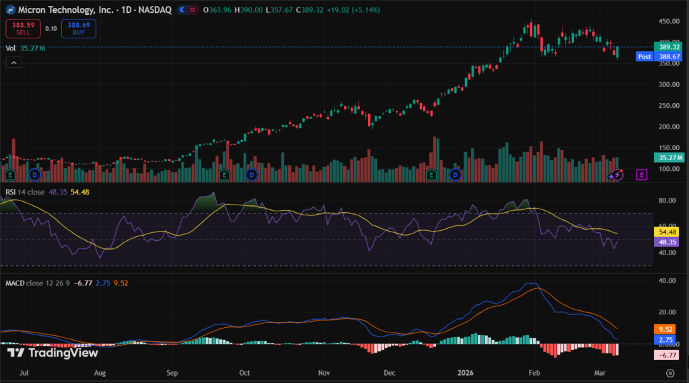Open the earnings E marker in late December
The height and width of the screenshot is (383, 689).
[431, 175]
